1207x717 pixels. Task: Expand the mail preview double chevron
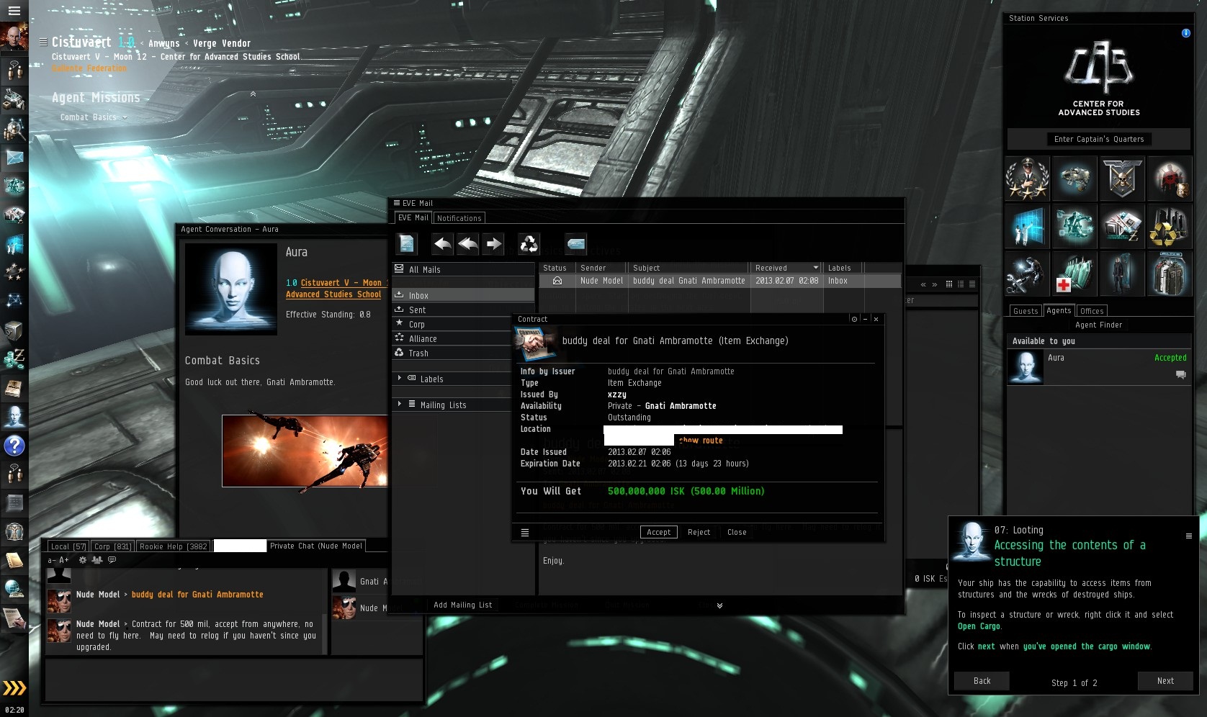pyautogui.click(x=719, y=605)
